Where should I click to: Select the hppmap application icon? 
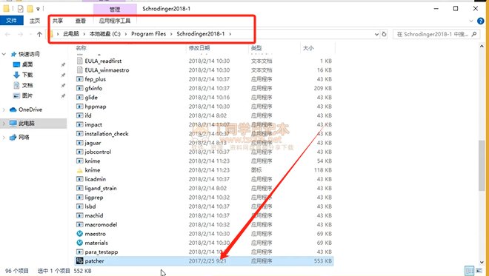(x=80, y=107)
